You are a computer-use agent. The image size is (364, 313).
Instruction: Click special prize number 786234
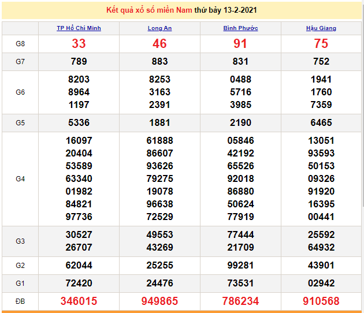[240, 301]
